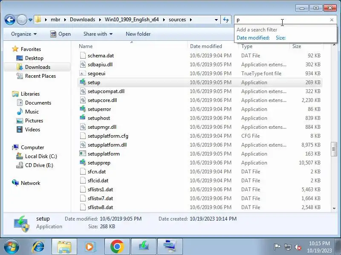341x255 pixels.
Task: Open Downloads in navigation pane
Action: (x=38, y=67)
